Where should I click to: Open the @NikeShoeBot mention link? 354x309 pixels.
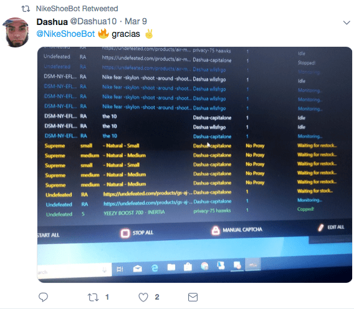[x=65, y=34]
